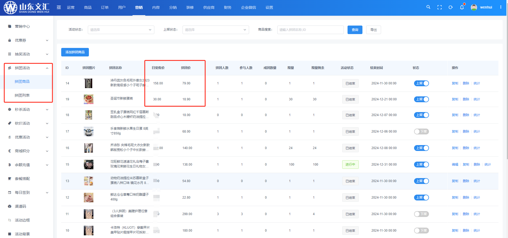The image size is (508, 238).
Task: Collapse the 拼团活动 sidebar menu chevron
Action: (47, 68)
